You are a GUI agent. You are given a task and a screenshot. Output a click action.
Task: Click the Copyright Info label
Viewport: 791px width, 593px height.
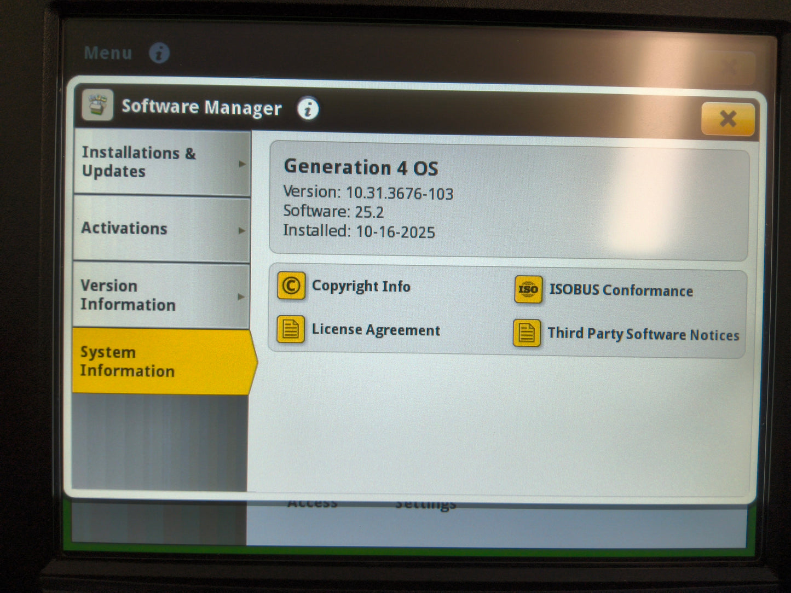(361, 286)
